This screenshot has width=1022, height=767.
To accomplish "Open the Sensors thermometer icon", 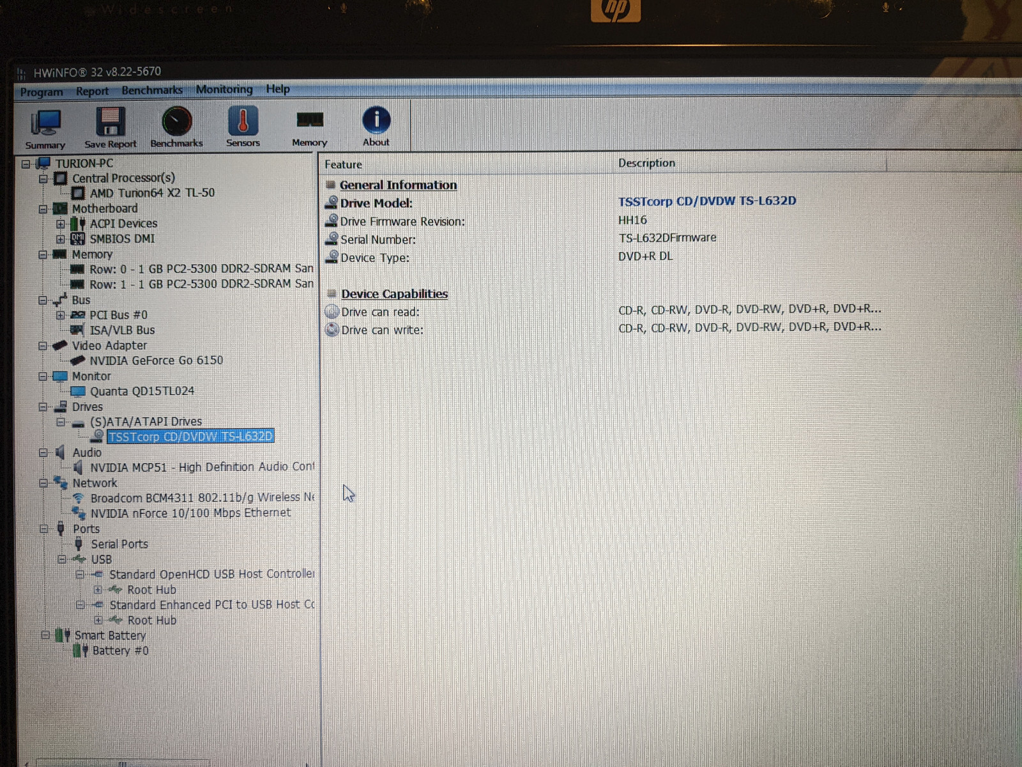I will (x=243, y=120).
